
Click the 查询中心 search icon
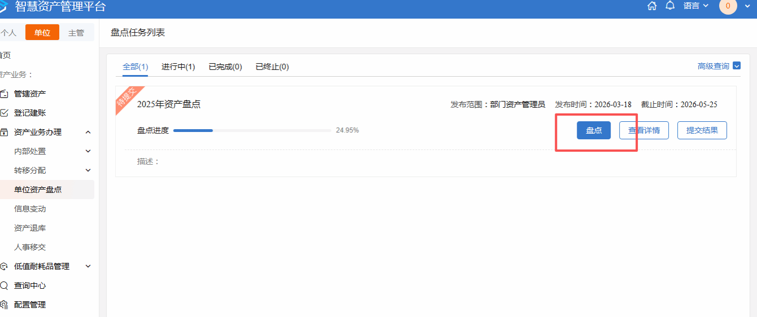tap(4, 285)
